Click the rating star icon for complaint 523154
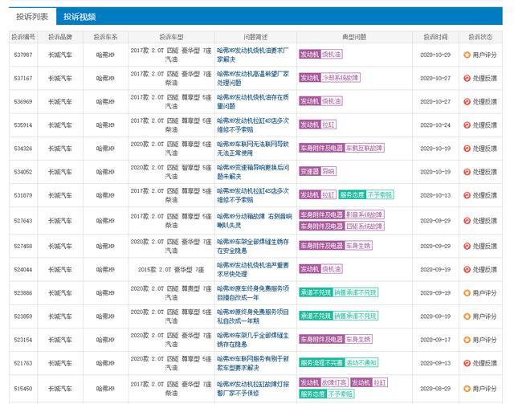The image size is (514, 404). click(467, 340)
